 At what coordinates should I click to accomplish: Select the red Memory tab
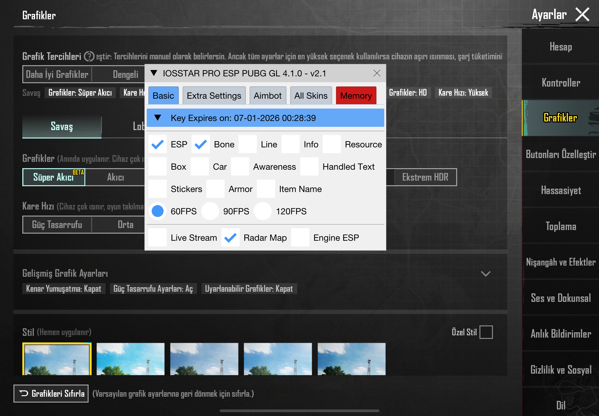pos(356,96)
